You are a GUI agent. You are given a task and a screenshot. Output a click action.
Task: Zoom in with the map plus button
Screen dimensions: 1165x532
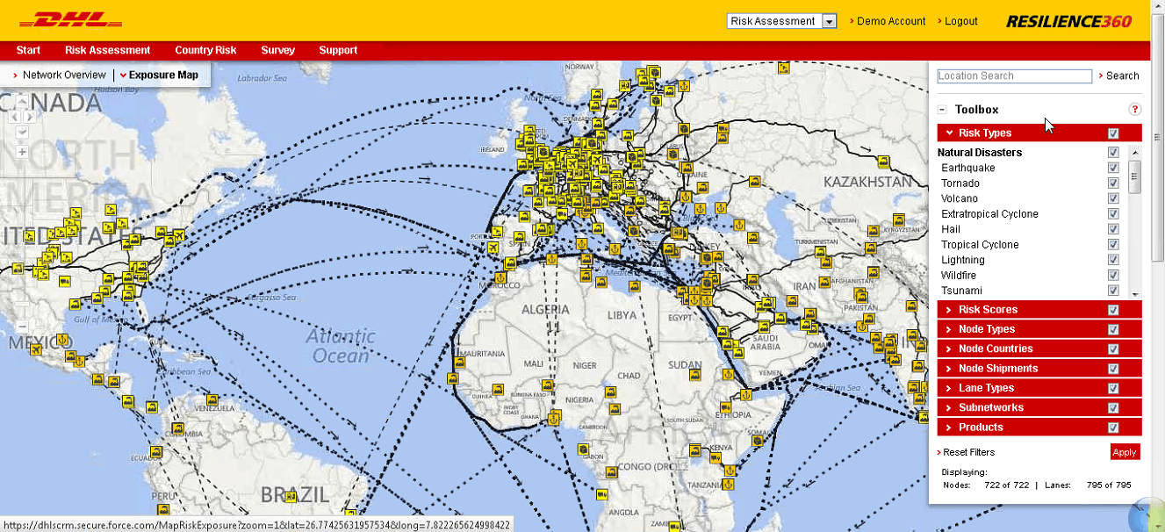point(22,152)
